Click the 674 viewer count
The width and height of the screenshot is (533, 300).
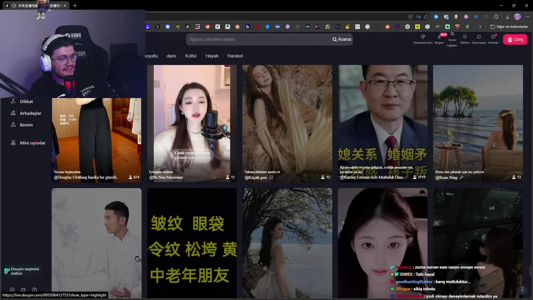134,177
